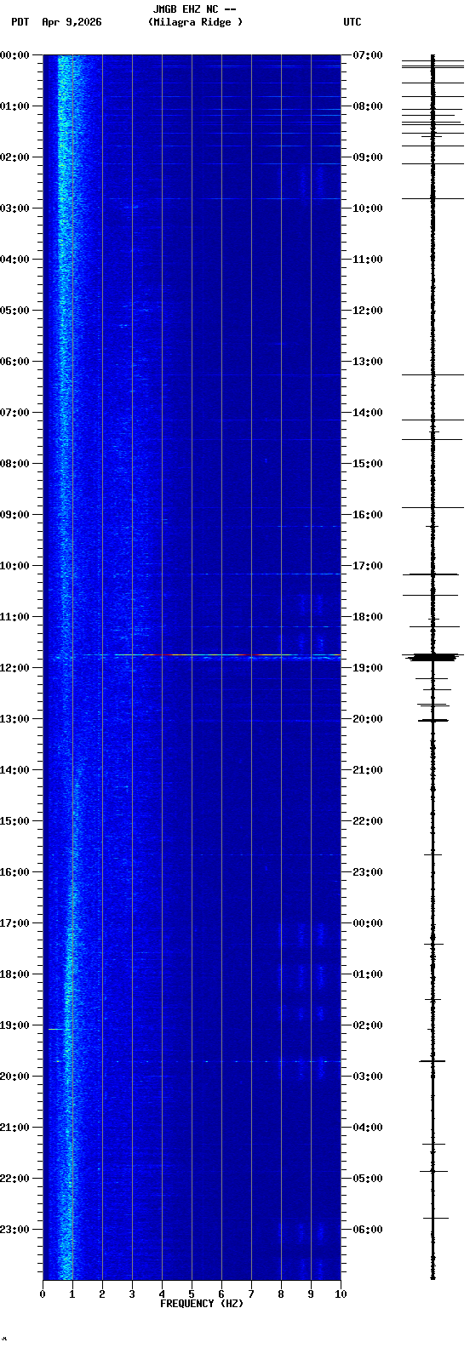Click the seismogram spike near 20:00 UTC
Image resolution: width=470 pixels, height=1348 pixels.
[x=433, y=721]
